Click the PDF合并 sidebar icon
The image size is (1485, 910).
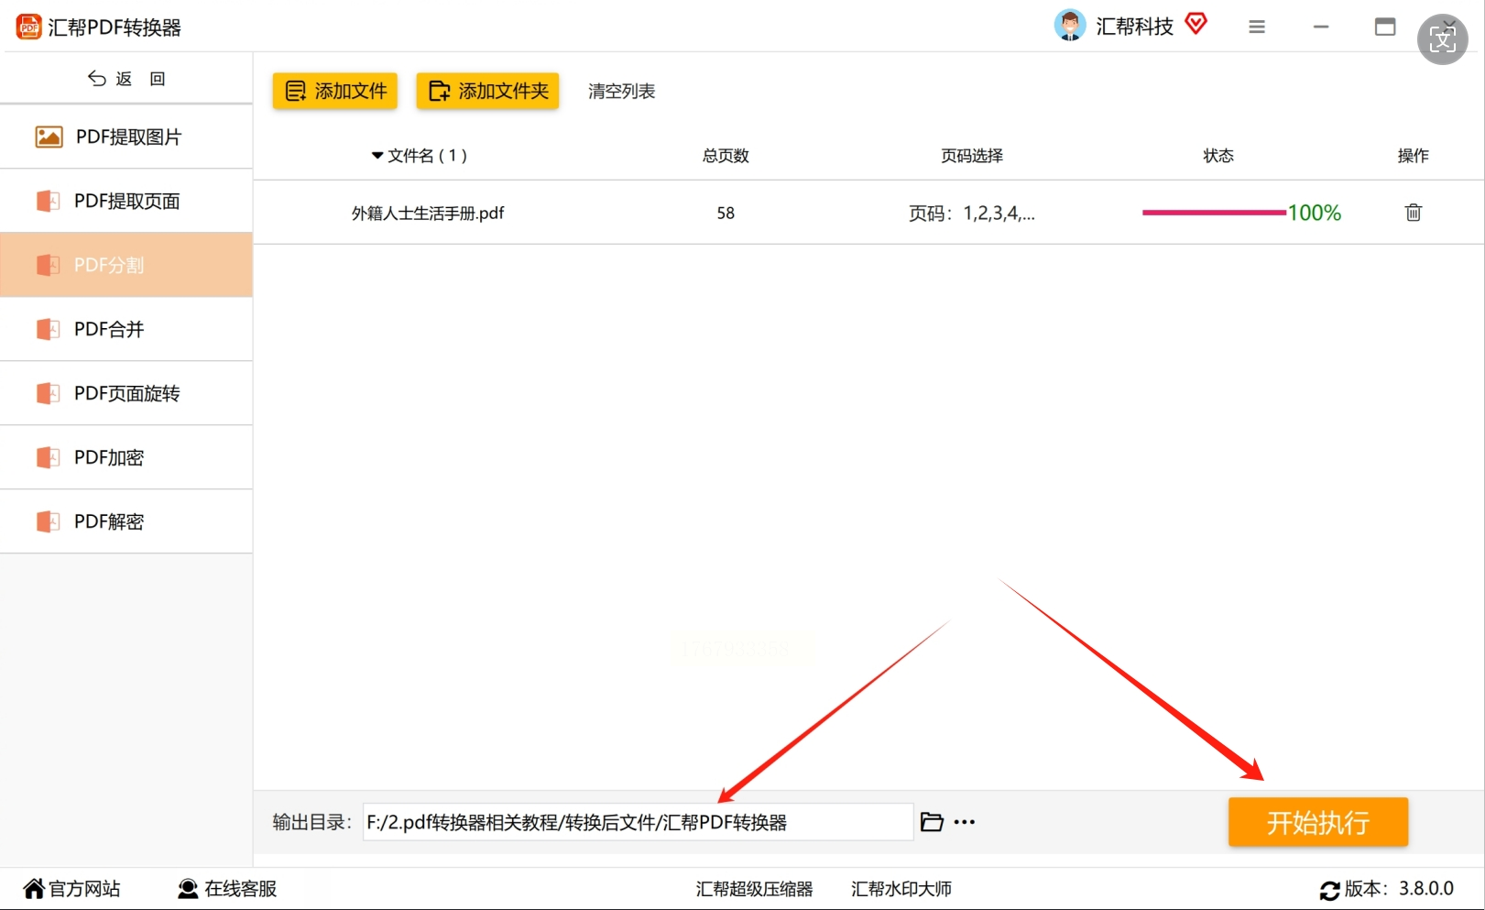[x=48, y=329]
